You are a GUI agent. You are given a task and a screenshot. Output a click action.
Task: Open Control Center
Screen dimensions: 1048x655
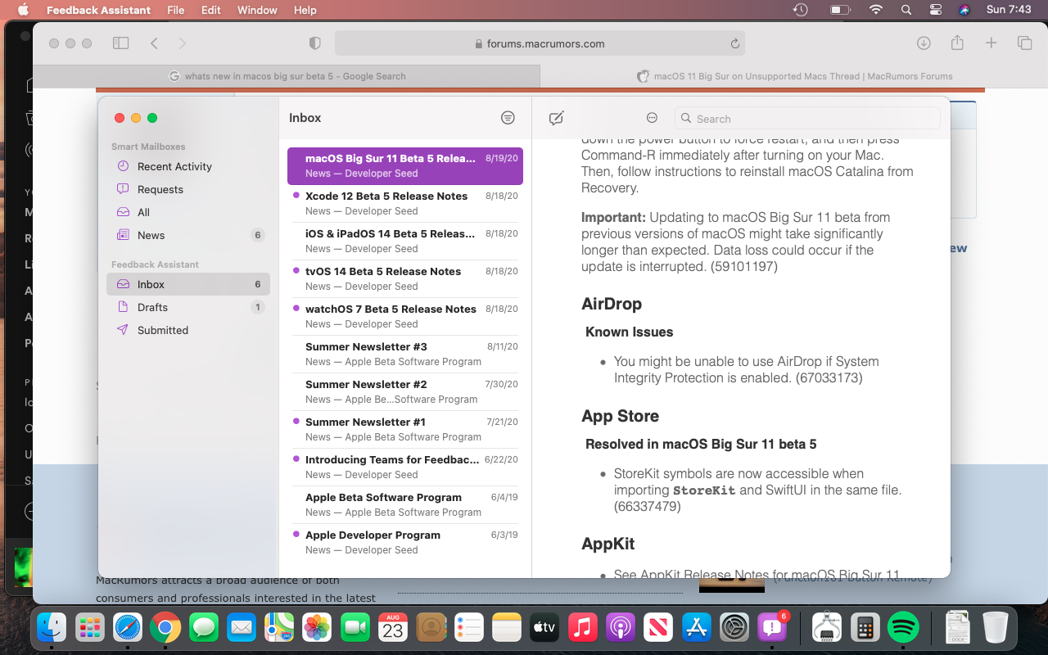tap(936, 10)
